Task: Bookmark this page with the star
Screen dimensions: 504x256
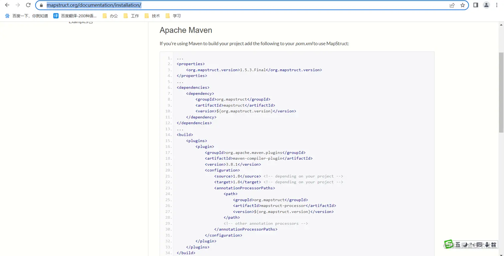Action: 463,5
